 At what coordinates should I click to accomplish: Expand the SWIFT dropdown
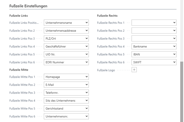pos(154,62)
